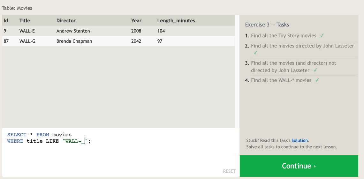This screenshot has width=364, height=179.
Task: Click the checkmark under the movies directed by John Lasseter task
Action: [x=255, y=53]
